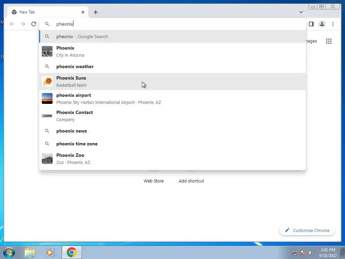Click the Phoenix city thumbnail image

point(47,51)
